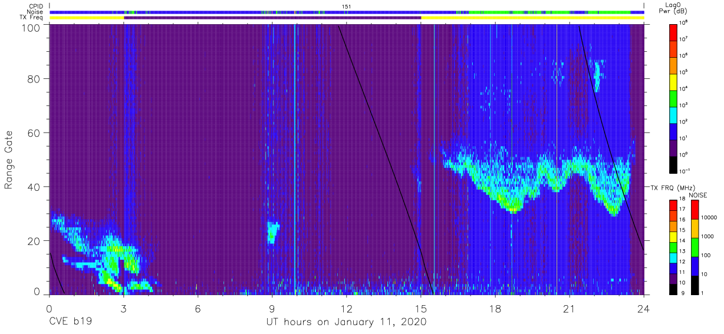The image size is (724, 334).
Task: Click the isolated echo patch at gate 80
Action: (597, 76)
